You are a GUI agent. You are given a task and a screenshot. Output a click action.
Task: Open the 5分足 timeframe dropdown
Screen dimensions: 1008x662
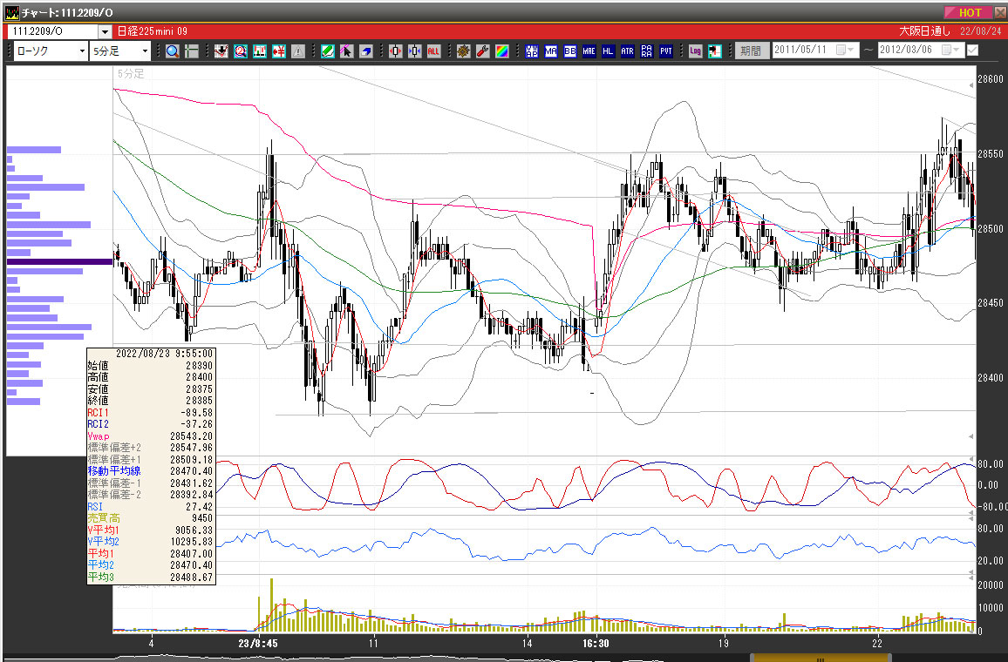(145, 51)
